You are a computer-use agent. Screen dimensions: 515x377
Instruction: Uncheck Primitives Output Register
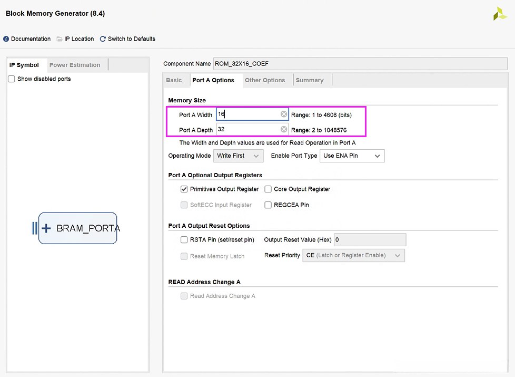click(184, 189)
